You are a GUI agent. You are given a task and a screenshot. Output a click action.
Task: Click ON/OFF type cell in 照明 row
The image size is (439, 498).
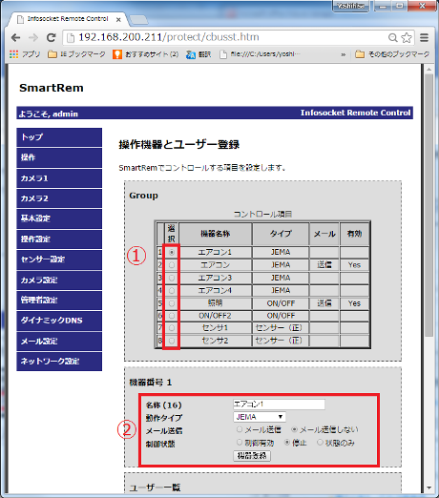(x=281, y=303)
